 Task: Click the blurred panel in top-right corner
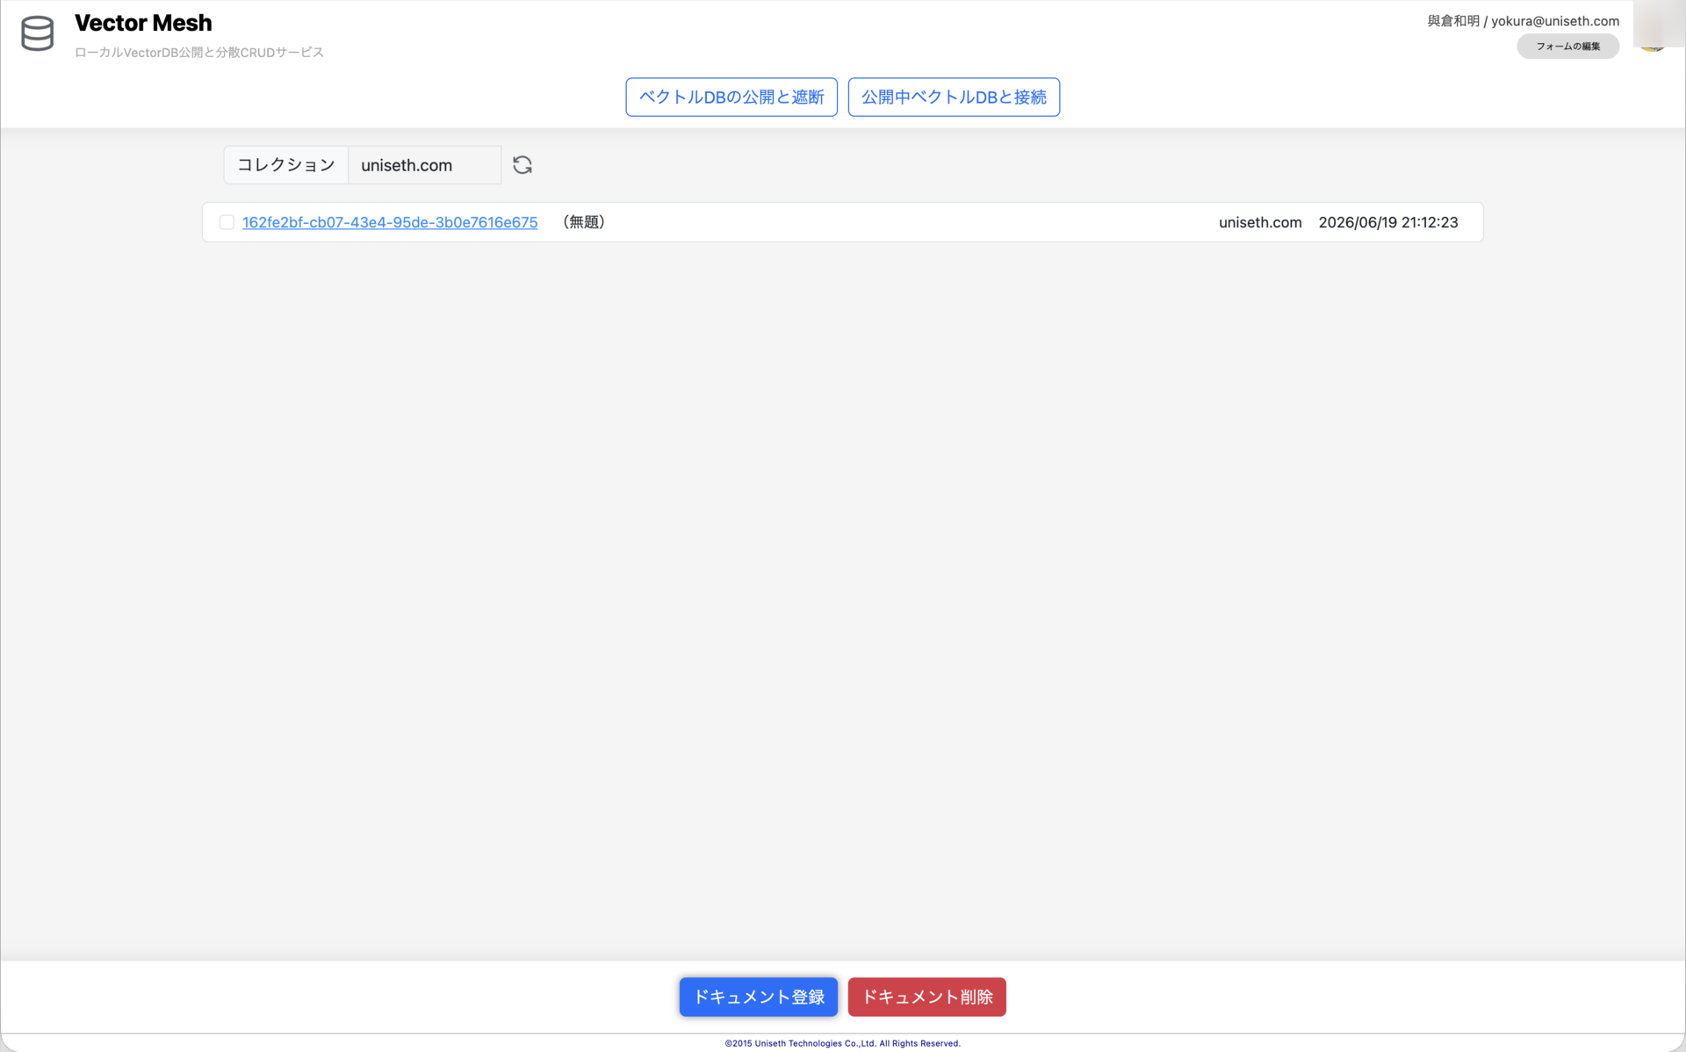tap(1660, 24)
